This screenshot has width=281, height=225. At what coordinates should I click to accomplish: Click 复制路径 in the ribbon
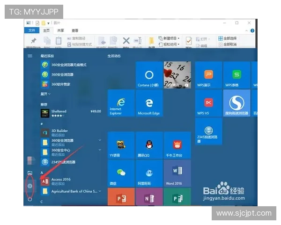point(76,38)
